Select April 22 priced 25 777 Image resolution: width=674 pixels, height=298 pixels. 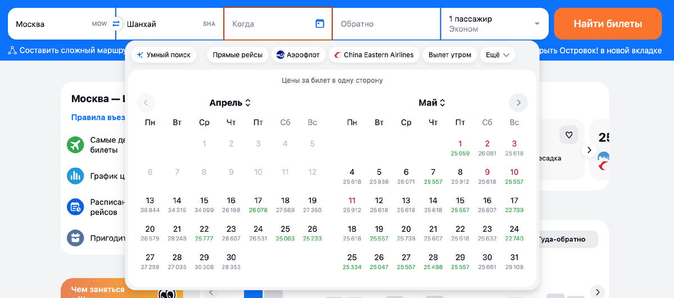tap(204, 233)
